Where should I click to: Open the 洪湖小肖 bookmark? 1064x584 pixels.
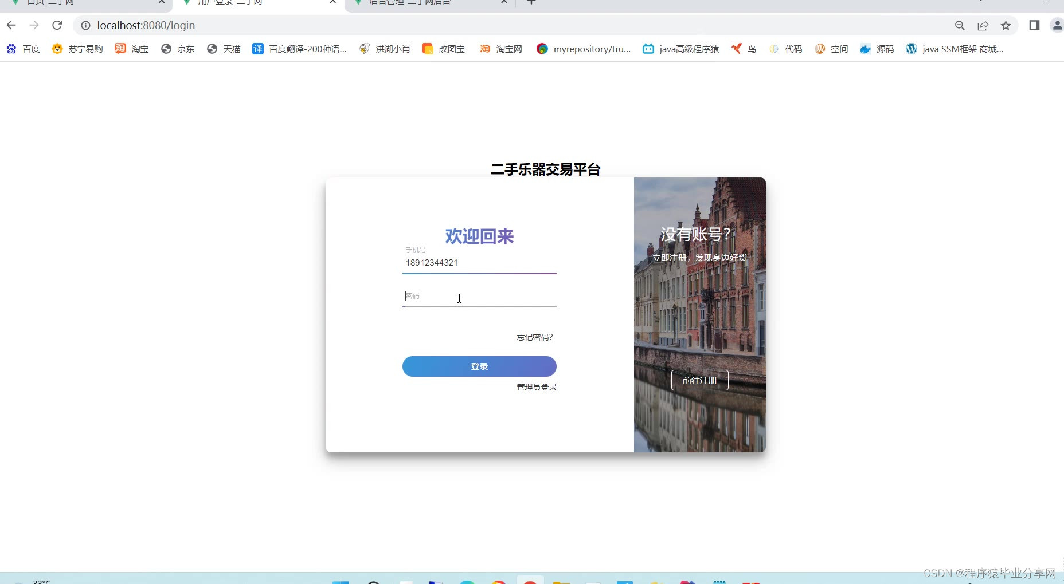(385, 49)
